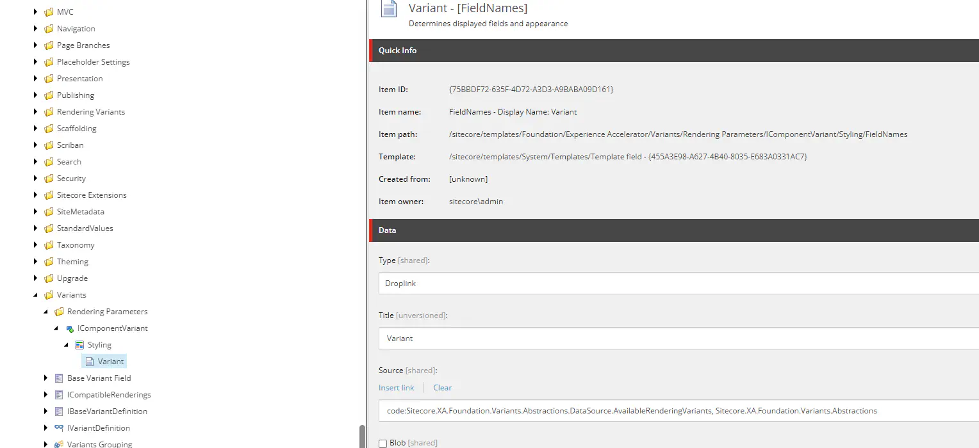Expand the Base Variant Field node
Screen dimensions: 979x448
[46, 378]
